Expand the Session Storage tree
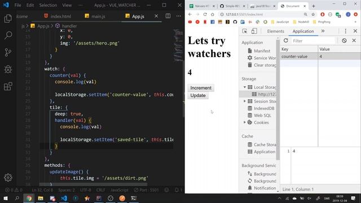The height and width of the screenshot is (203, 361). point(245,101)
